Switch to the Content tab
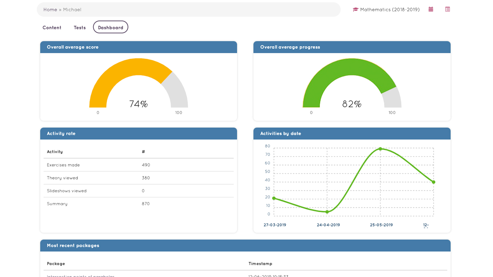This screenshot has height=277, width=493. (52, 27)
